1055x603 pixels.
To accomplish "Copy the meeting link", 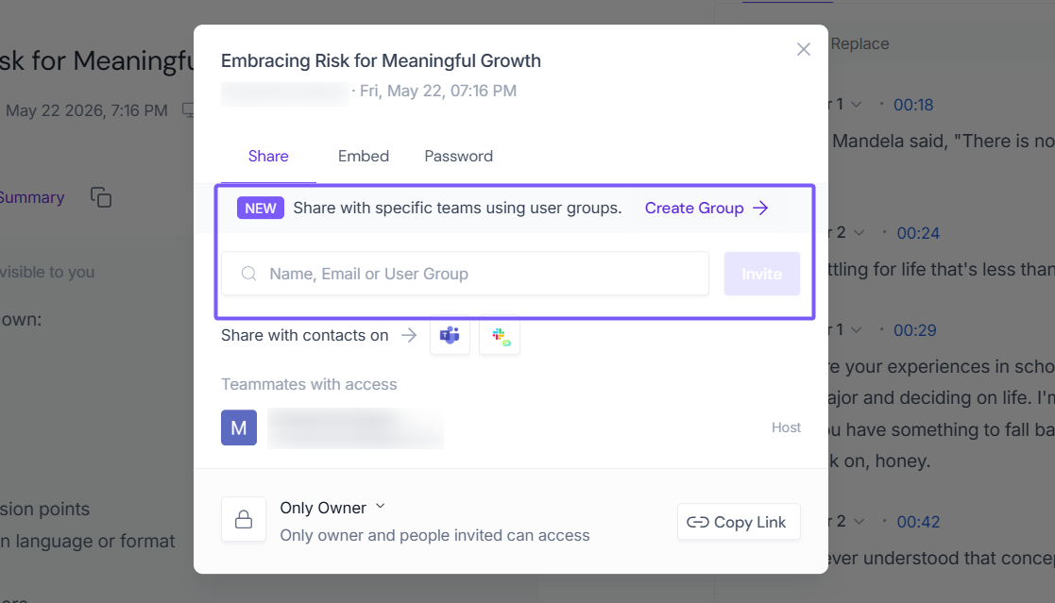I will click(739, 522).
